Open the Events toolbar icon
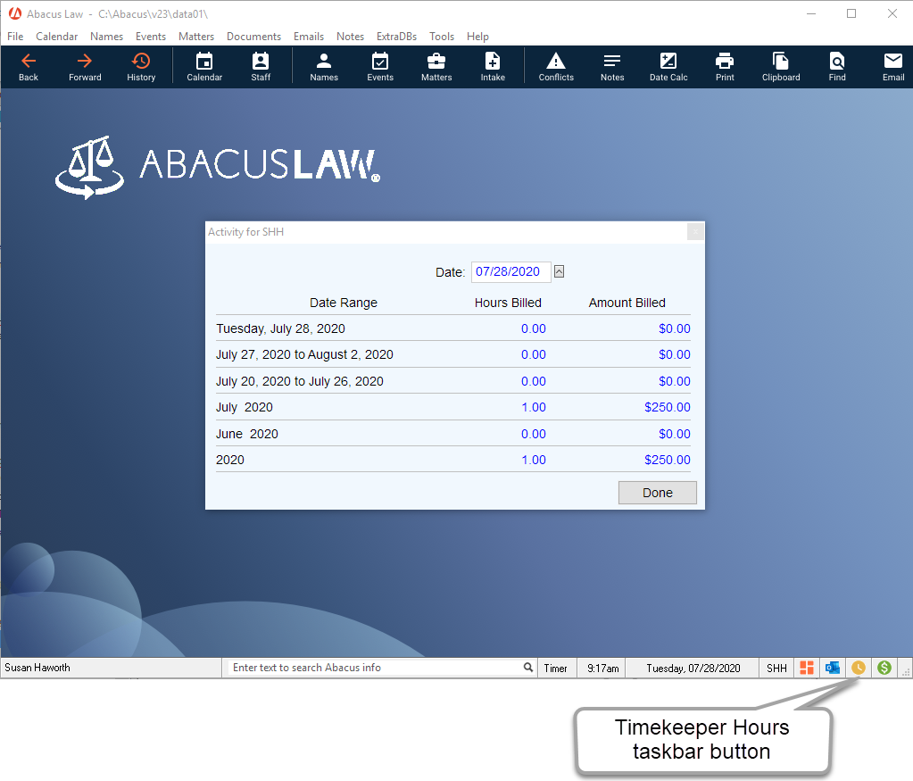Viewport: 913px width, 781px height. tap(380, 67)
